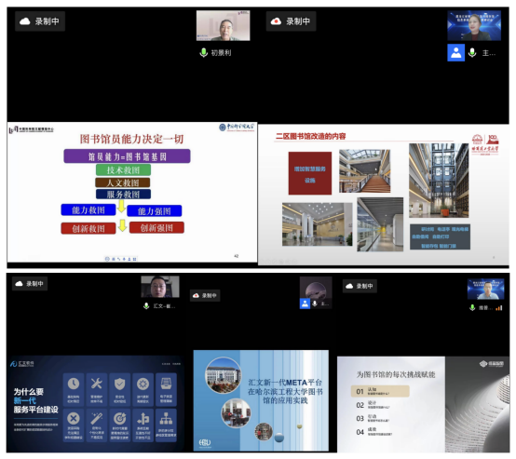Click the shield checkmark icon tile
Screen dimensions: 516x459
pyautogui.click(x=120, y=389)
